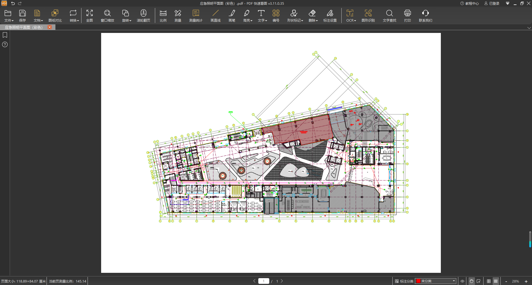The image size is (532, 285).
Task: Open the 旋转 rotate dropdown
Action: point(126,16)
